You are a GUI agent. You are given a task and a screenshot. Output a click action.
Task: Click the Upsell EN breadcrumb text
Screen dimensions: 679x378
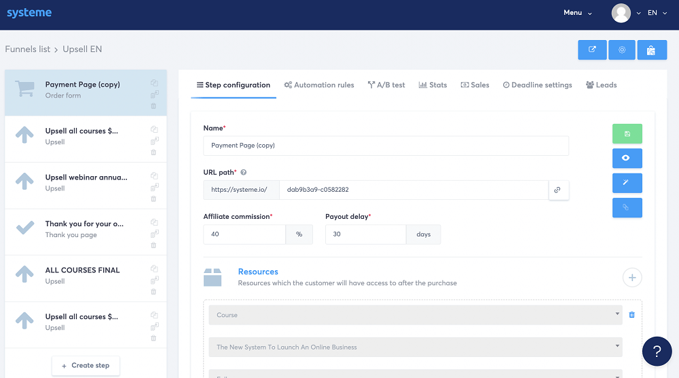point(82,49)
